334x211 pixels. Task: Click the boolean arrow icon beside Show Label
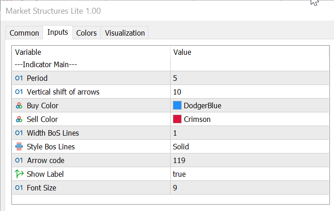pos(19,174)
